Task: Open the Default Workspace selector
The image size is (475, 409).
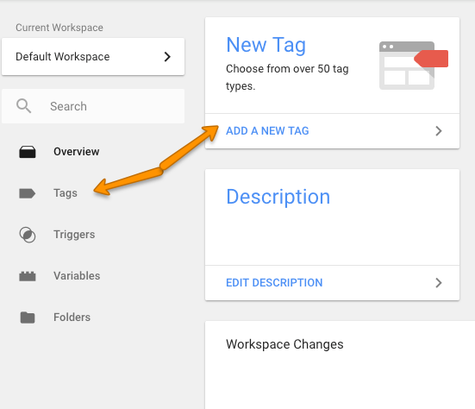Action: click(93, 57)
